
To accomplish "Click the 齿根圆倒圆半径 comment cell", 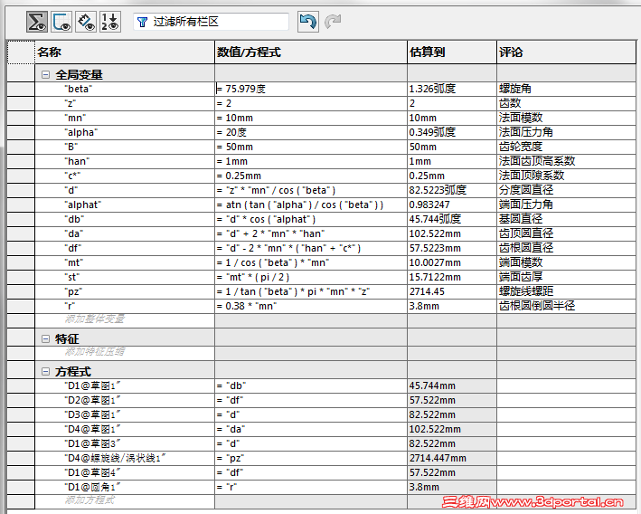I will coord(566,306).
